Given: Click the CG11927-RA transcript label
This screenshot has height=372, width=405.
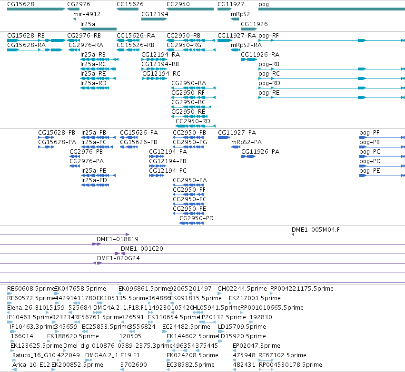Looking at the screenshot, I should [237, 36].
